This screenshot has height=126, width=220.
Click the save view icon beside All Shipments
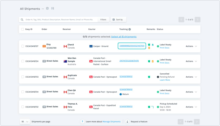(53, 9)
